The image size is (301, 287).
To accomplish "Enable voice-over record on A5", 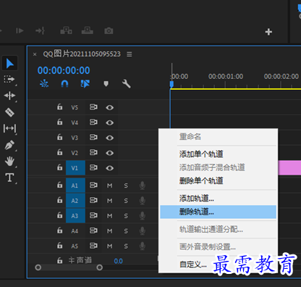I will coord(143,246).
